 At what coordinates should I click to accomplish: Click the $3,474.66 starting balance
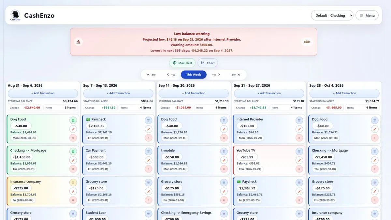(70, 101)
